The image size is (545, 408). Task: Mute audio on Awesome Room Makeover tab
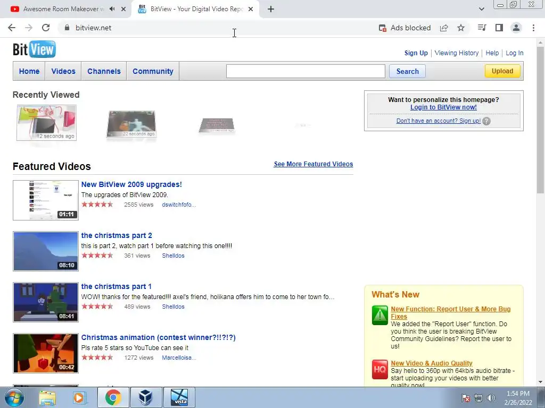pos(112,9)
